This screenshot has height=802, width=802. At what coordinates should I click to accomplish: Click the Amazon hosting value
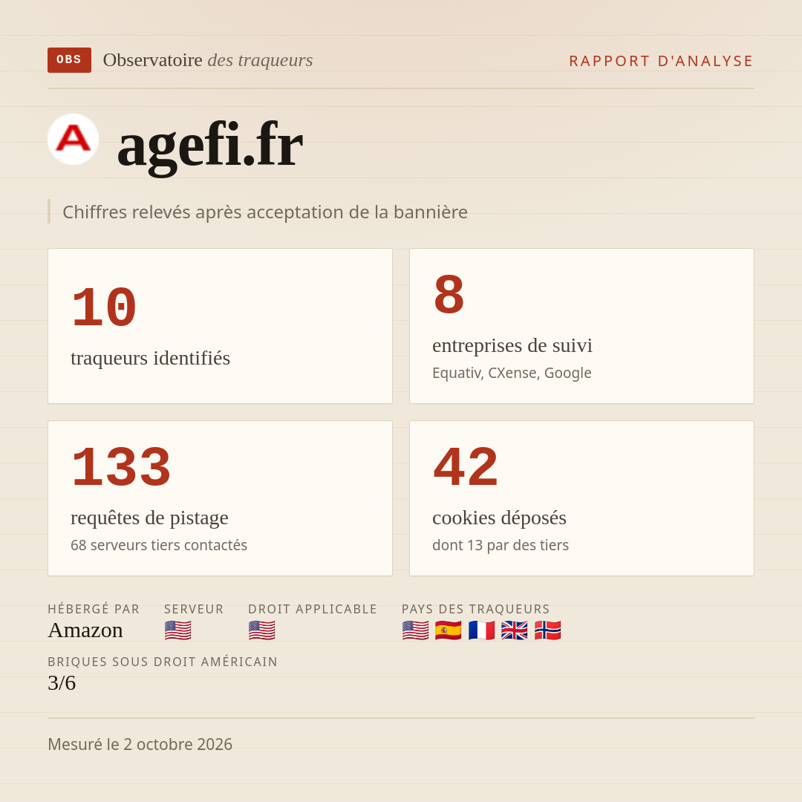[85, 630]
